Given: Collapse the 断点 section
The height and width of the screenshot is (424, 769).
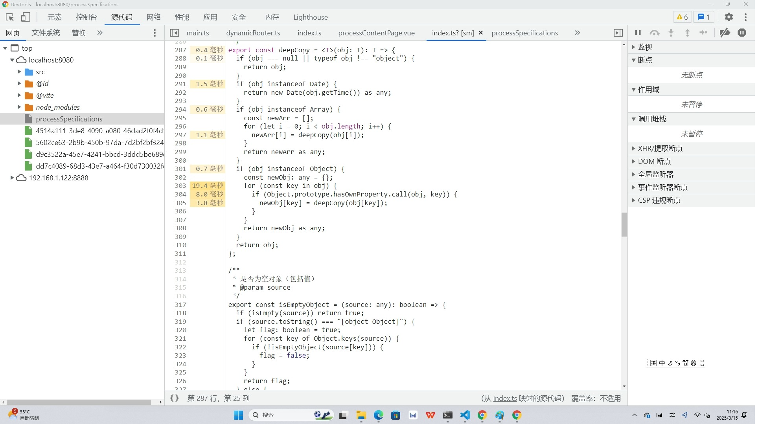Looking at the screenshot, I should click(691, 60).
